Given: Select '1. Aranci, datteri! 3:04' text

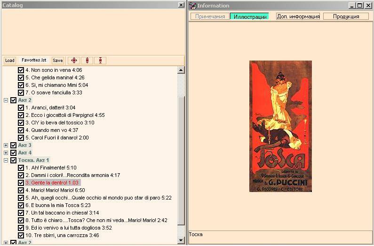Looking at the screenshot, I should [x=50, y=108].
